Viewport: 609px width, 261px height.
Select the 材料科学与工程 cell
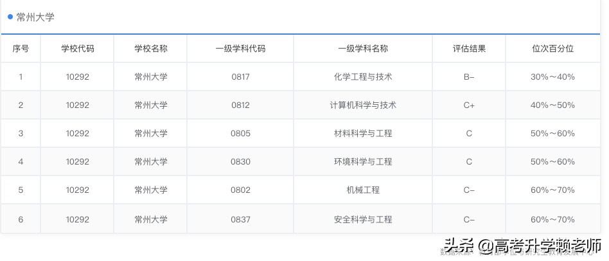click(x=363, y=133)
